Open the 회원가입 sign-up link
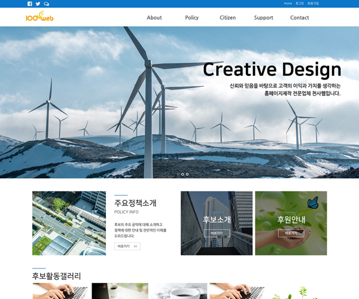The width and height of the screenshot is (359, 299). coord(313,4)
